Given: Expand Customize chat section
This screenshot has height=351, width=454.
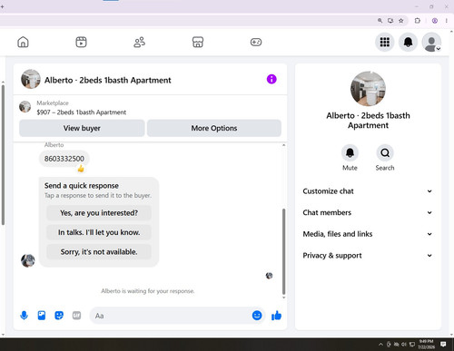Looking at the screenshot, I should (x=368, y=191).
